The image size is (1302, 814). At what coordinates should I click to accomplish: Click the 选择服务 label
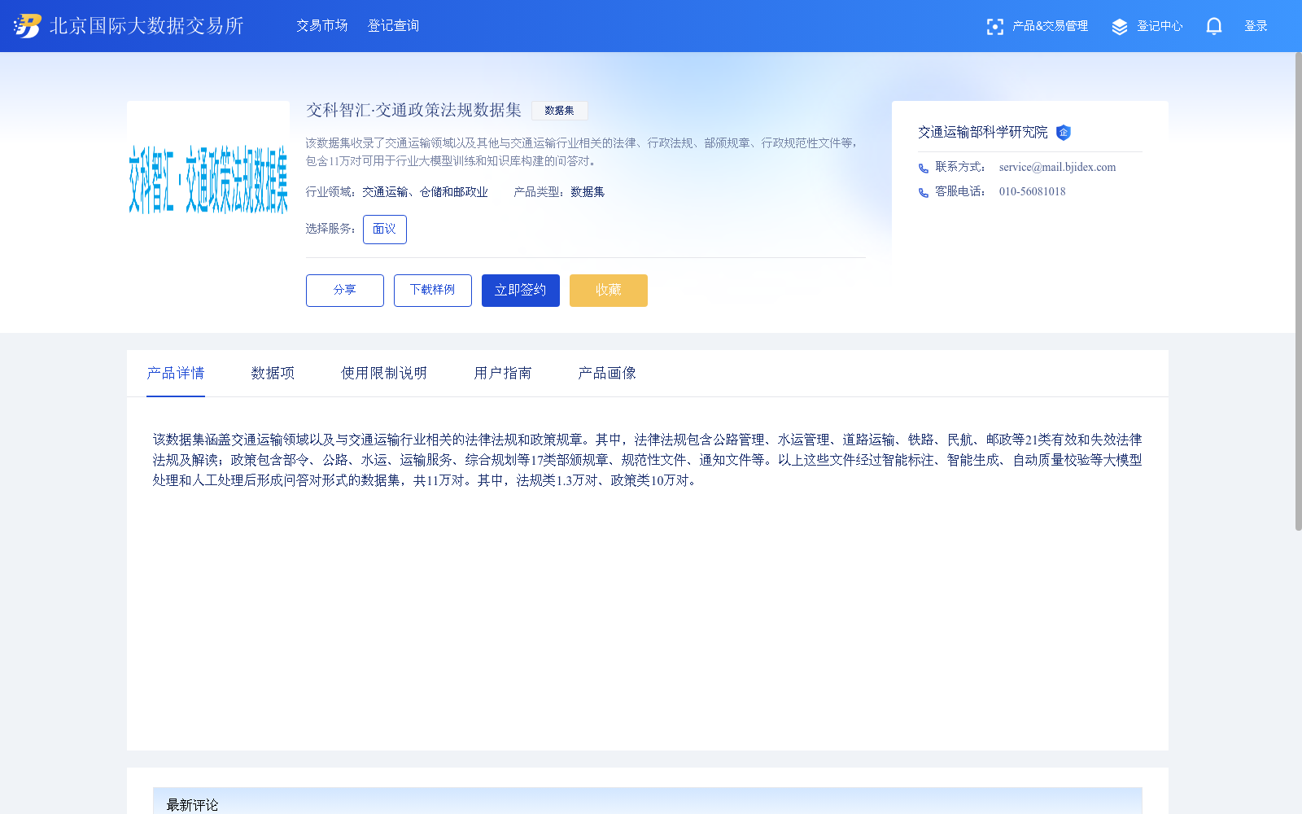(x=331, y=230)
